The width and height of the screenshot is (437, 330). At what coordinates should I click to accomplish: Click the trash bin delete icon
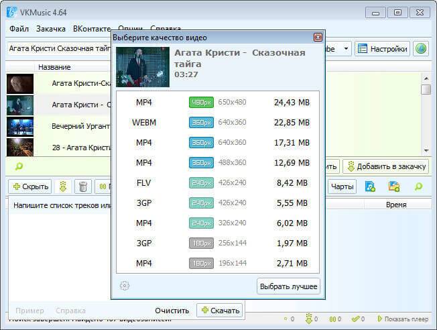tap(82, 186)
